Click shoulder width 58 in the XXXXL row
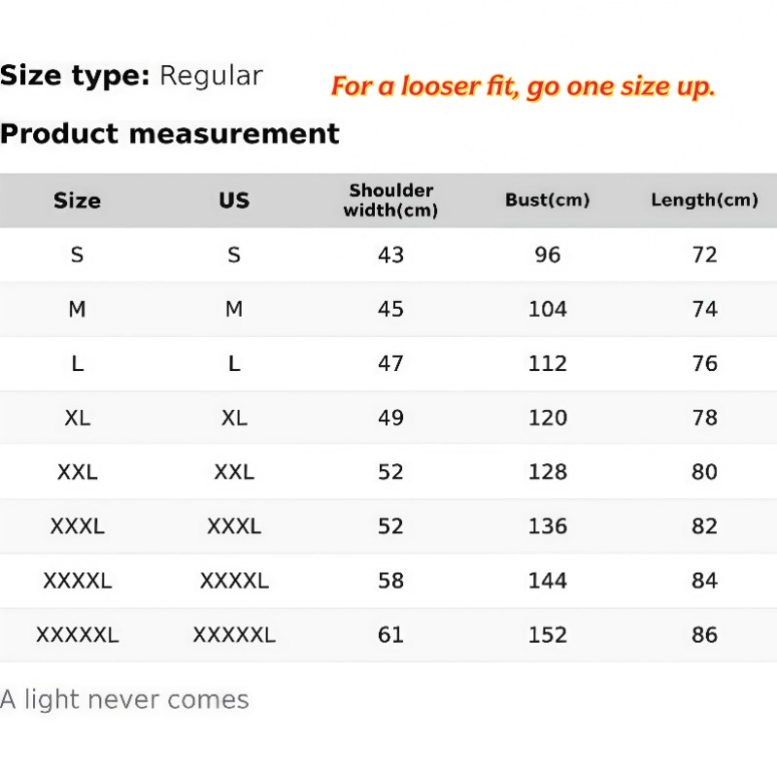Viewport: 777px width, 777px height. [x=390, y=582]
